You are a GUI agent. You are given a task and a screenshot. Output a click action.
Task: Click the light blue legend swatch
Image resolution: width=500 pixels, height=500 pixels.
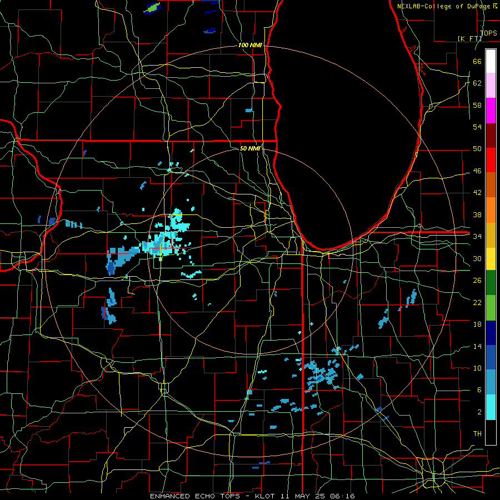[491, 382]
